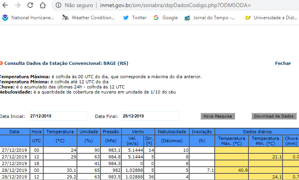Click the Nebulosidade column header

[172, 132]
